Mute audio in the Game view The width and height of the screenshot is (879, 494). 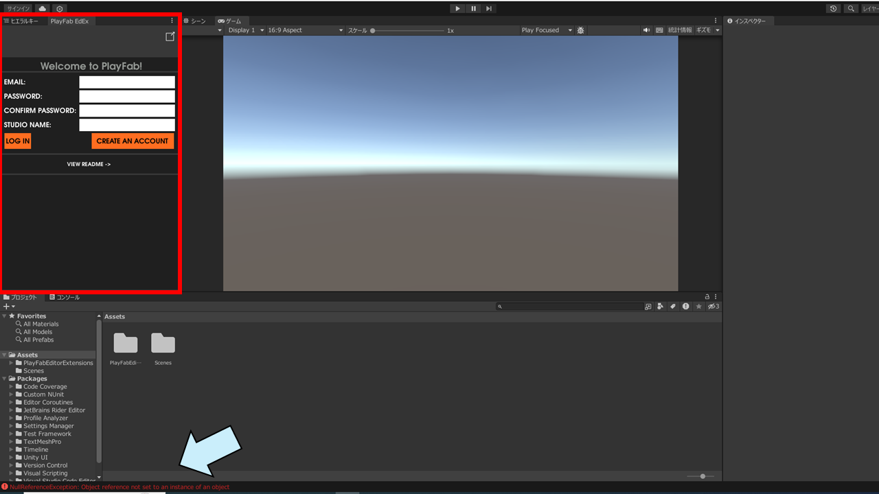(x=646, y=30)
